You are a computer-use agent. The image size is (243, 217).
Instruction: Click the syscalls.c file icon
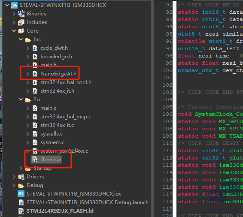click(35, 134)
